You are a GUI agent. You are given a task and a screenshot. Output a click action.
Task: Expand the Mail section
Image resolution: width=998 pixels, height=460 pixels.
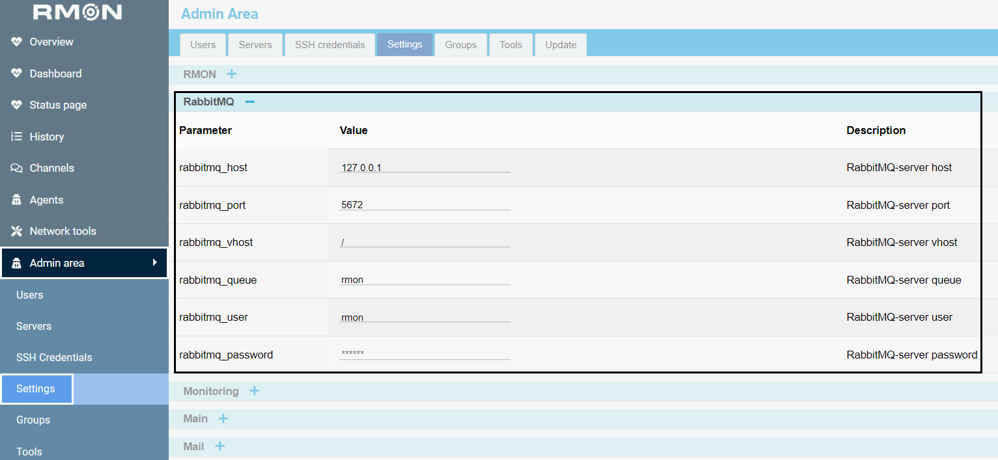click(x=220, y=446)
